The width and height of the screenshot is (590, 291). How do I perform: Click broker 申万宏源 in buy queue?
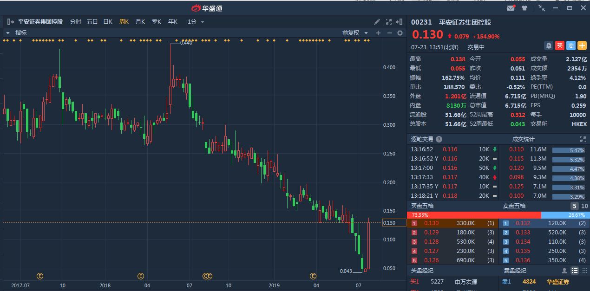tap(466, 282)
